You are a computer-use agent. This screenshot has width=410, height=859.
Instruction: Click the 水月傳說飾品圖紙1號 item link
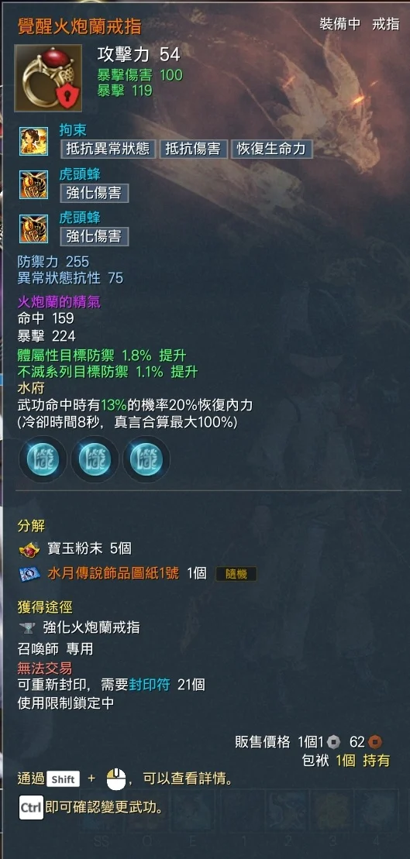point(113,574)
